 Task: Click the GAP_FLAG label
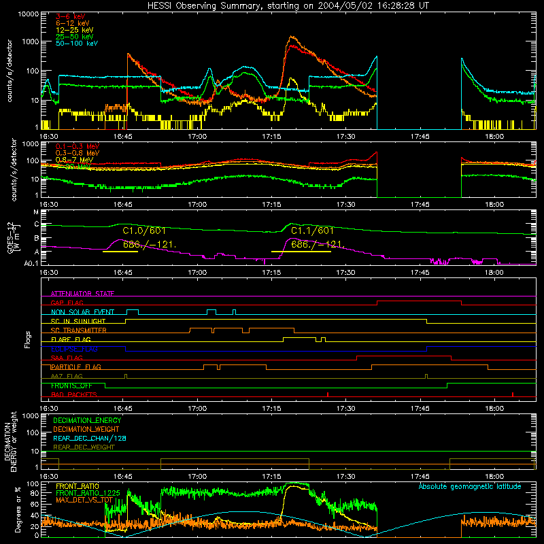tap(67, 303)
